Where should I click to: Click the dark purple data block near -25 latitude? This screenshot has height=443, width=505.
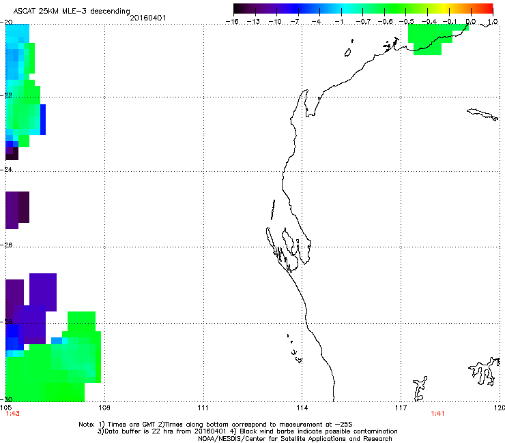[x=17, y=209]
